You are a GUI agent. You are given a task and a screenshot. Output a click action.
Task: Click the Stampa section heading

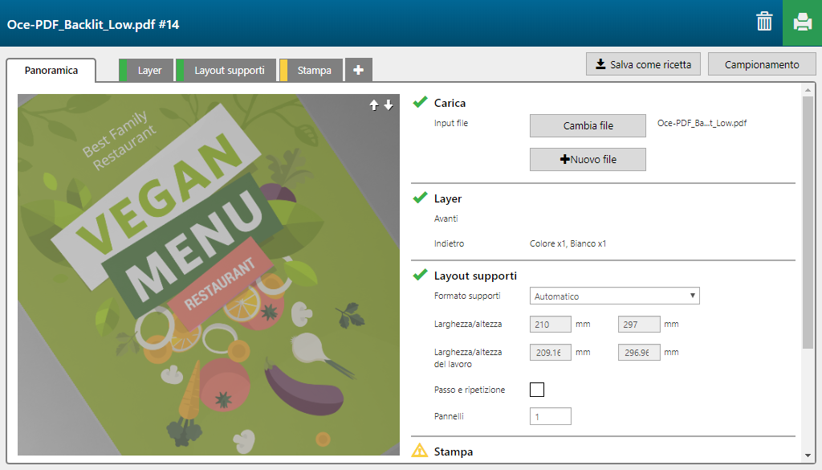pos(454,452)
